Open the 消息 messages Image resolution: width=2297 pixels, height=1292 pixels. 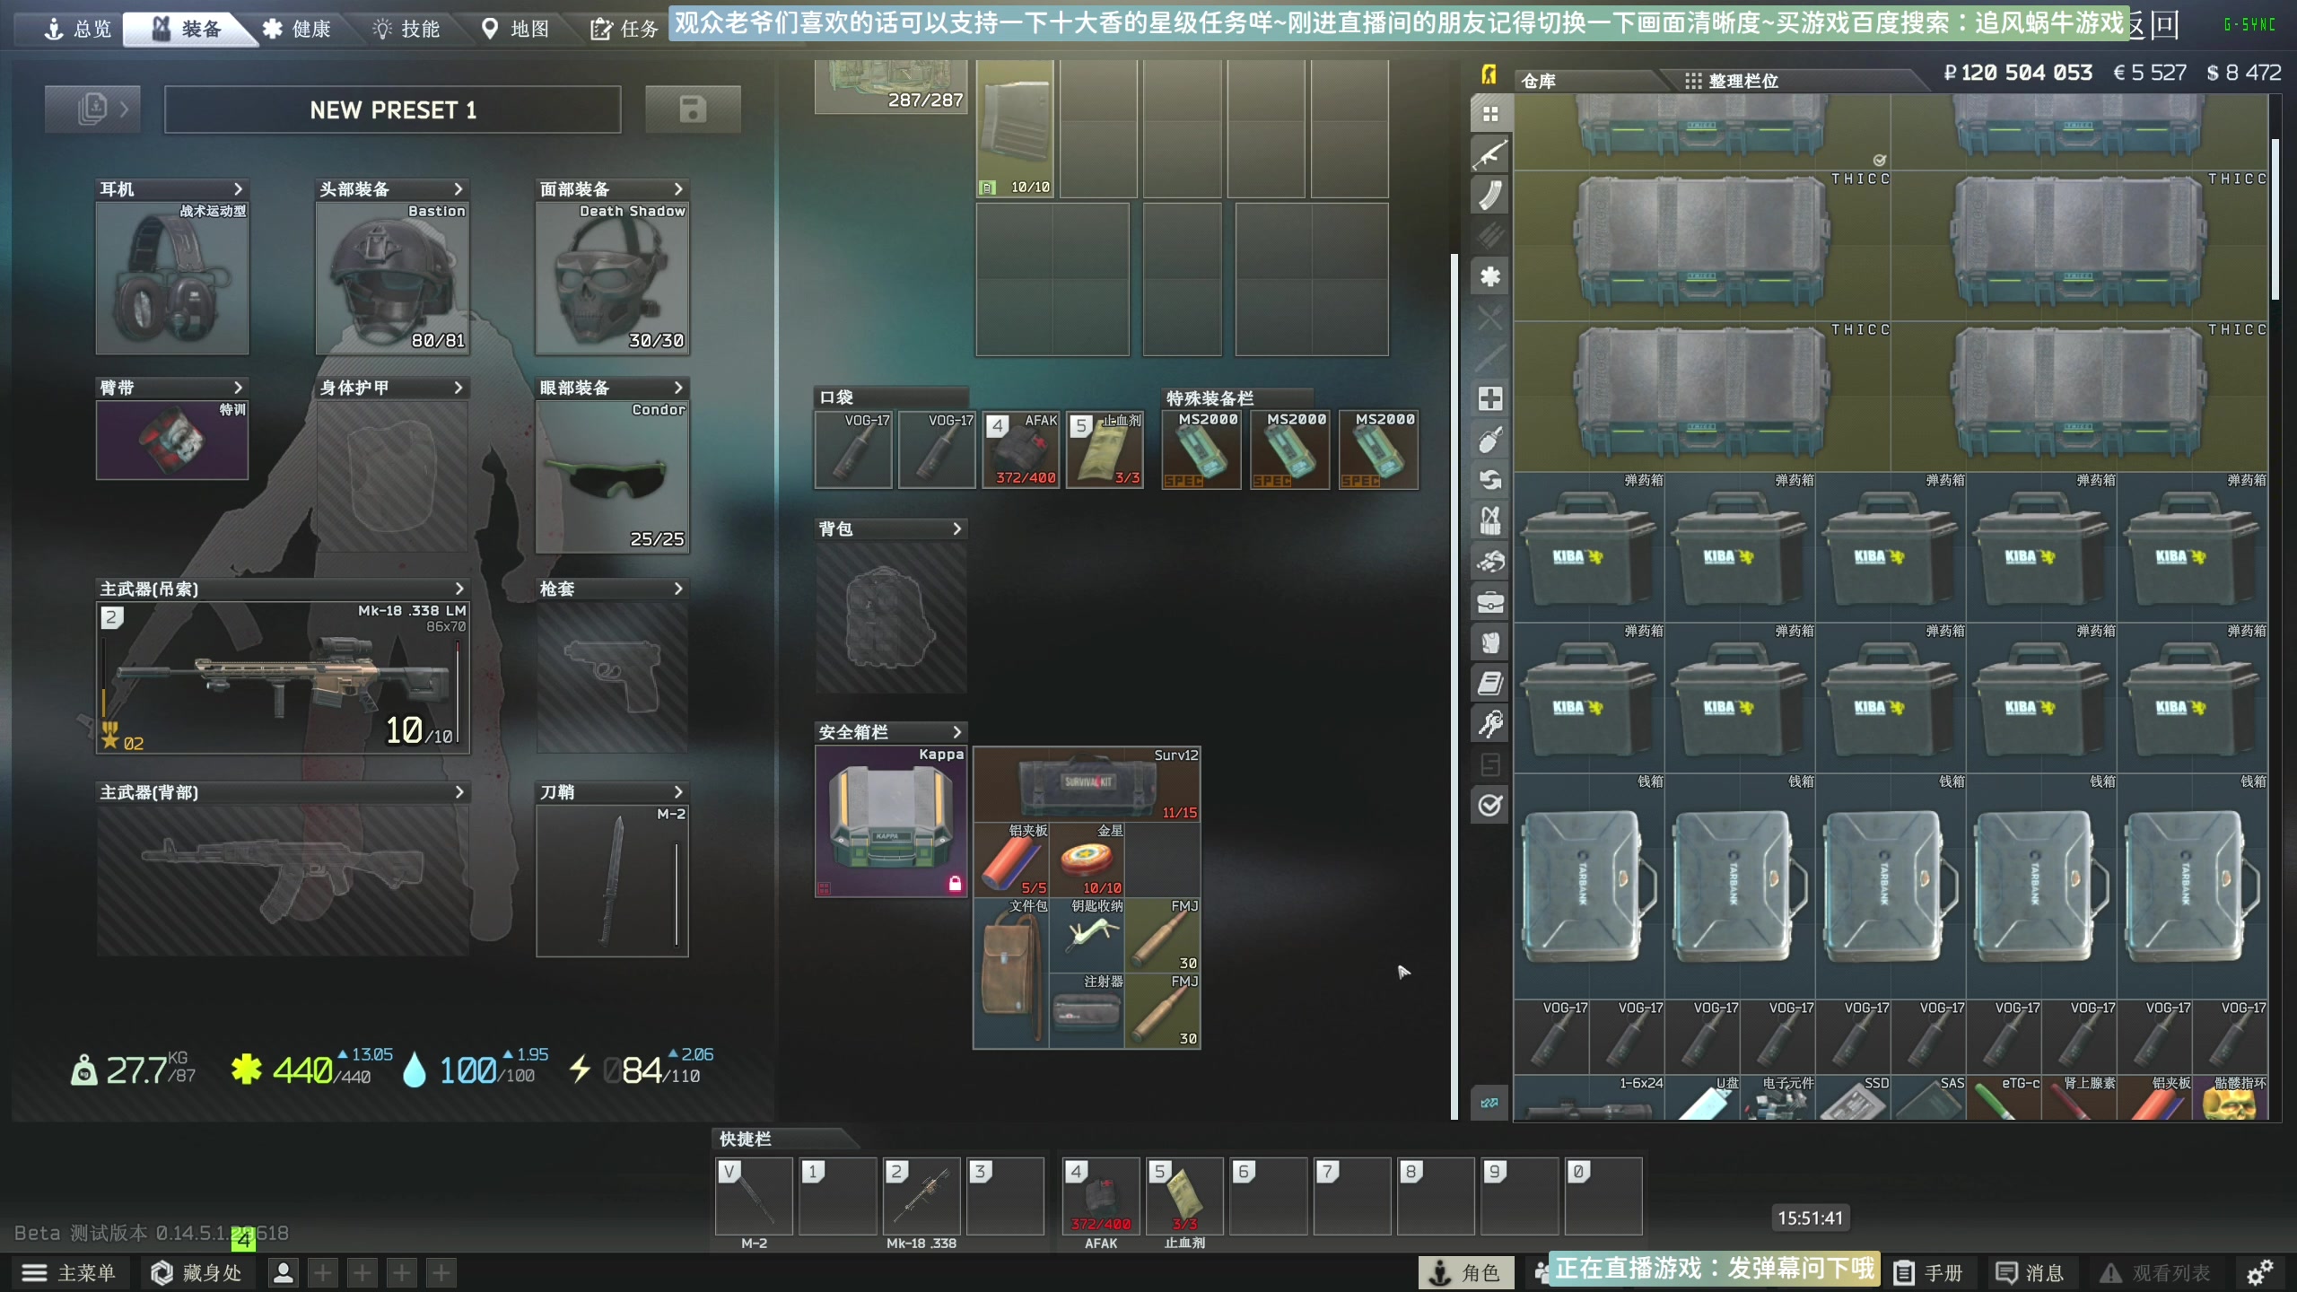point(2031,1272)
